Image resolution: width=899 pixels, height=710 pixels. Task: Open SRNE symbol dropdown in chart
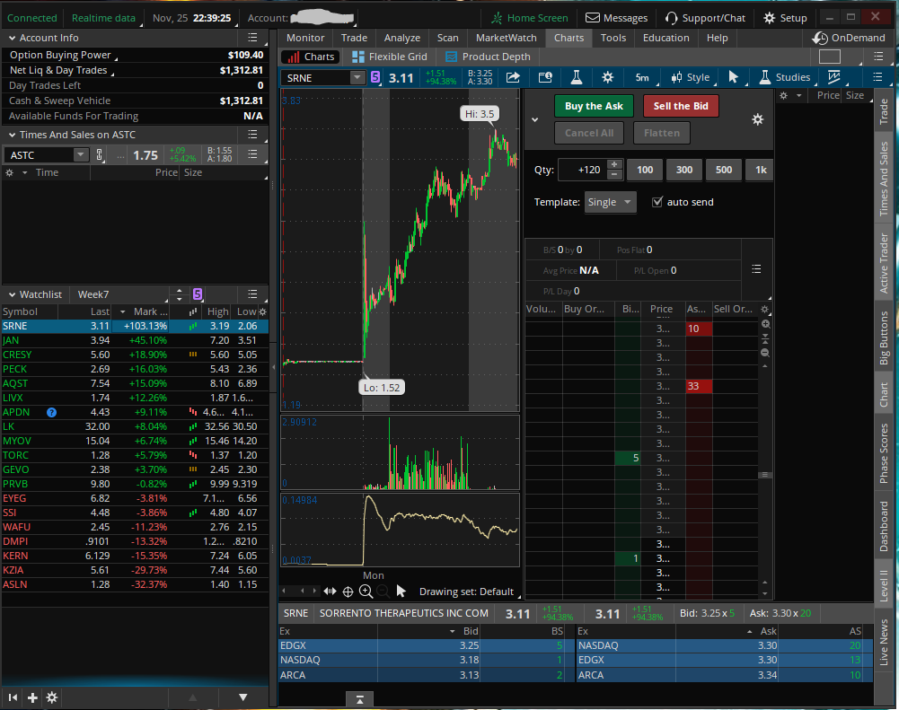pyautogui.click(x=357, y=77)
